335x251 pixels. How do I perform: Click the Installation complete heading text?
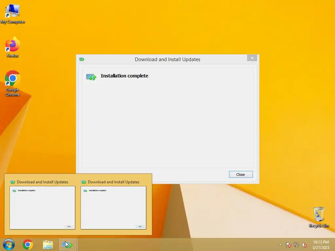(x=125, y=76)
